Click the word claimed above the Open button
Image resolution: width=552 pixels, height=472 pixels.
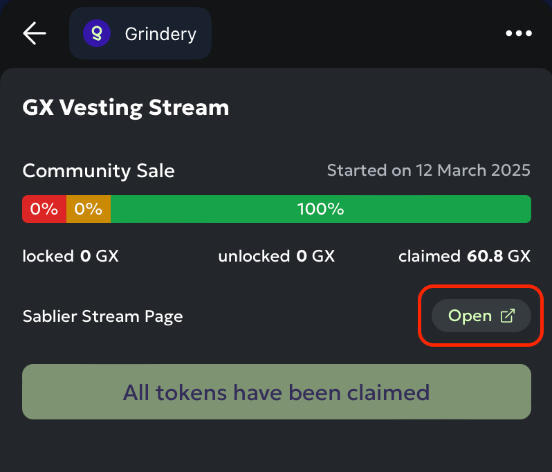click(x=429, y=257)
